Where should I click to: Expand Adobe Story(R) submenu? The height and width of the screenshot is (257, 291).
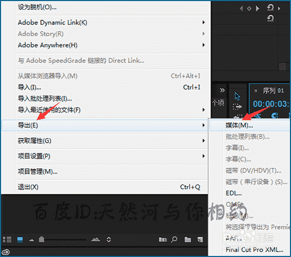coord(113,34)
